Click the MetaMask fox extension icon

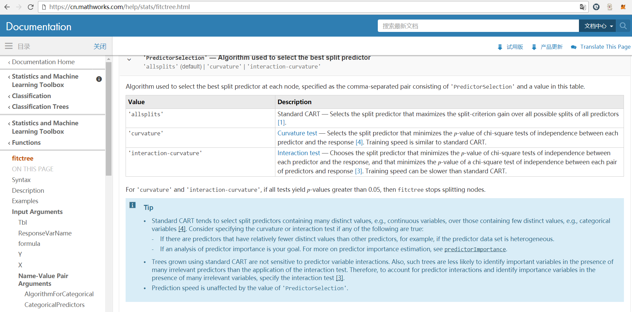click(623, 7)
